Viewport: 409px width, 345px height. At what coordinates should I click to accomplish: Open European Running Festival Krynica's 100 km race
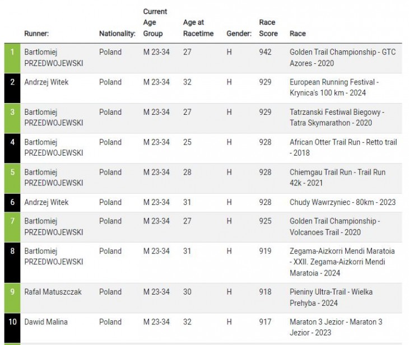click(334, 87)
